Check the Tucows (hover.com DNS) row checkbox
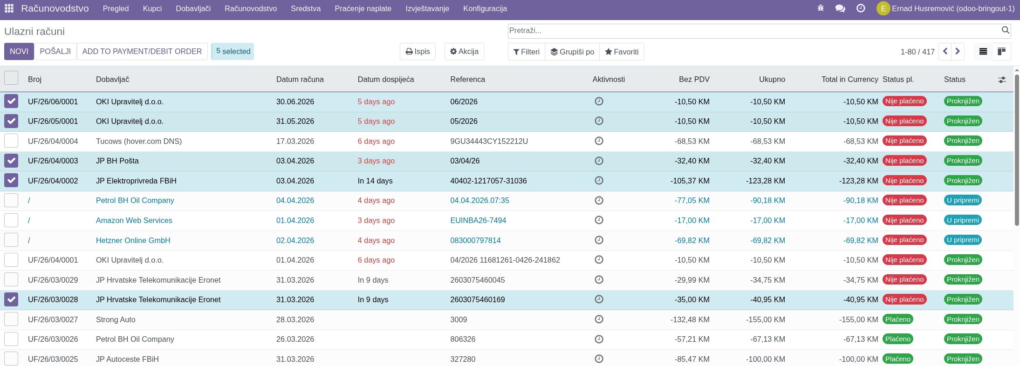 (11, 141)
